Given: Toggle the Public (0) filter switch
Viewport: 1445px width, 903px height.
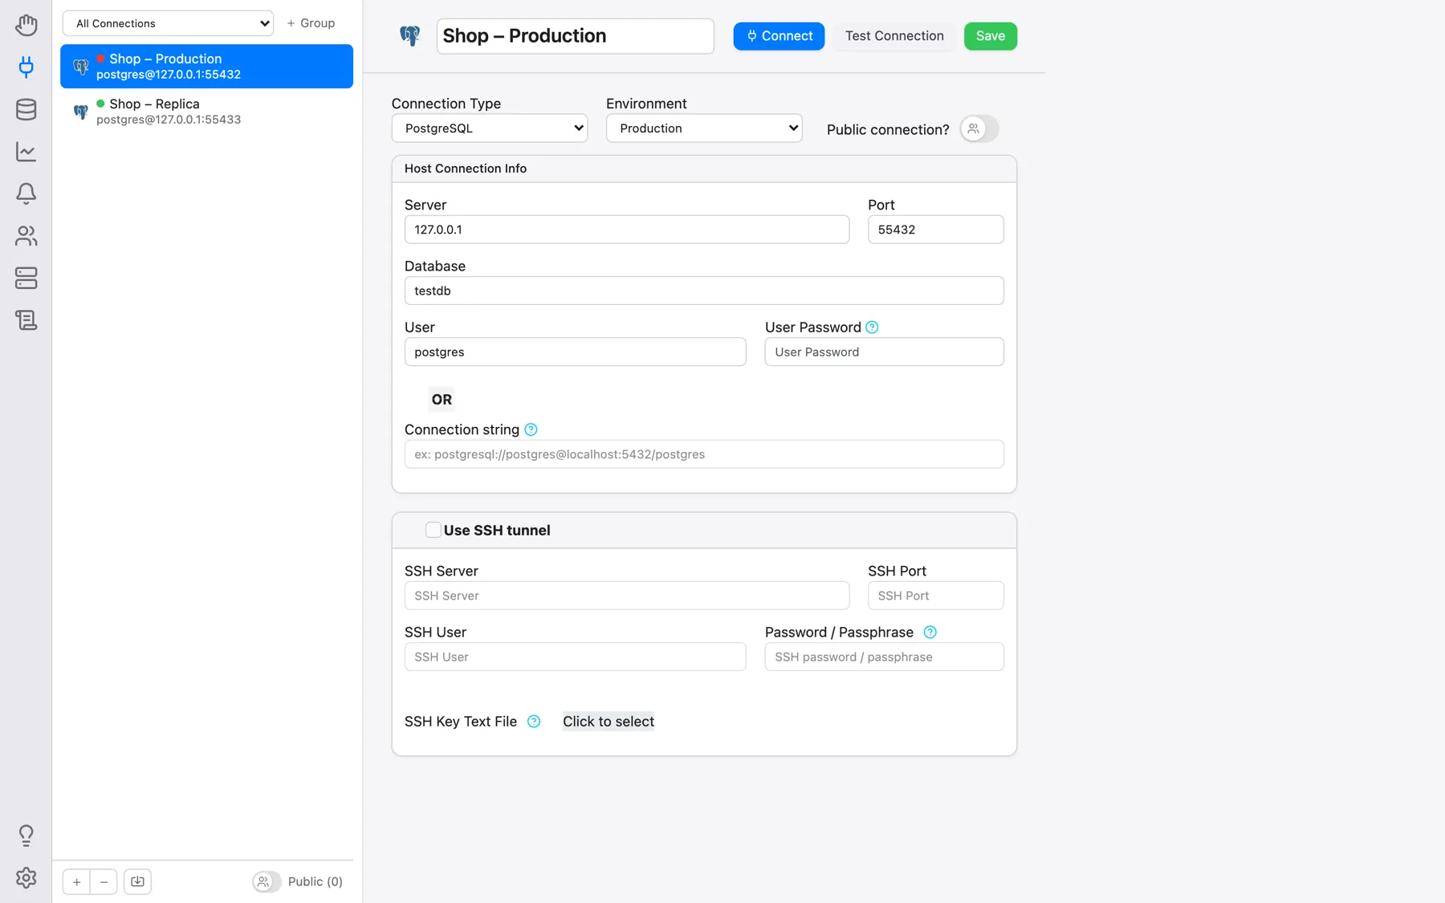Looking at the screenshot, I should pos(267,881).
